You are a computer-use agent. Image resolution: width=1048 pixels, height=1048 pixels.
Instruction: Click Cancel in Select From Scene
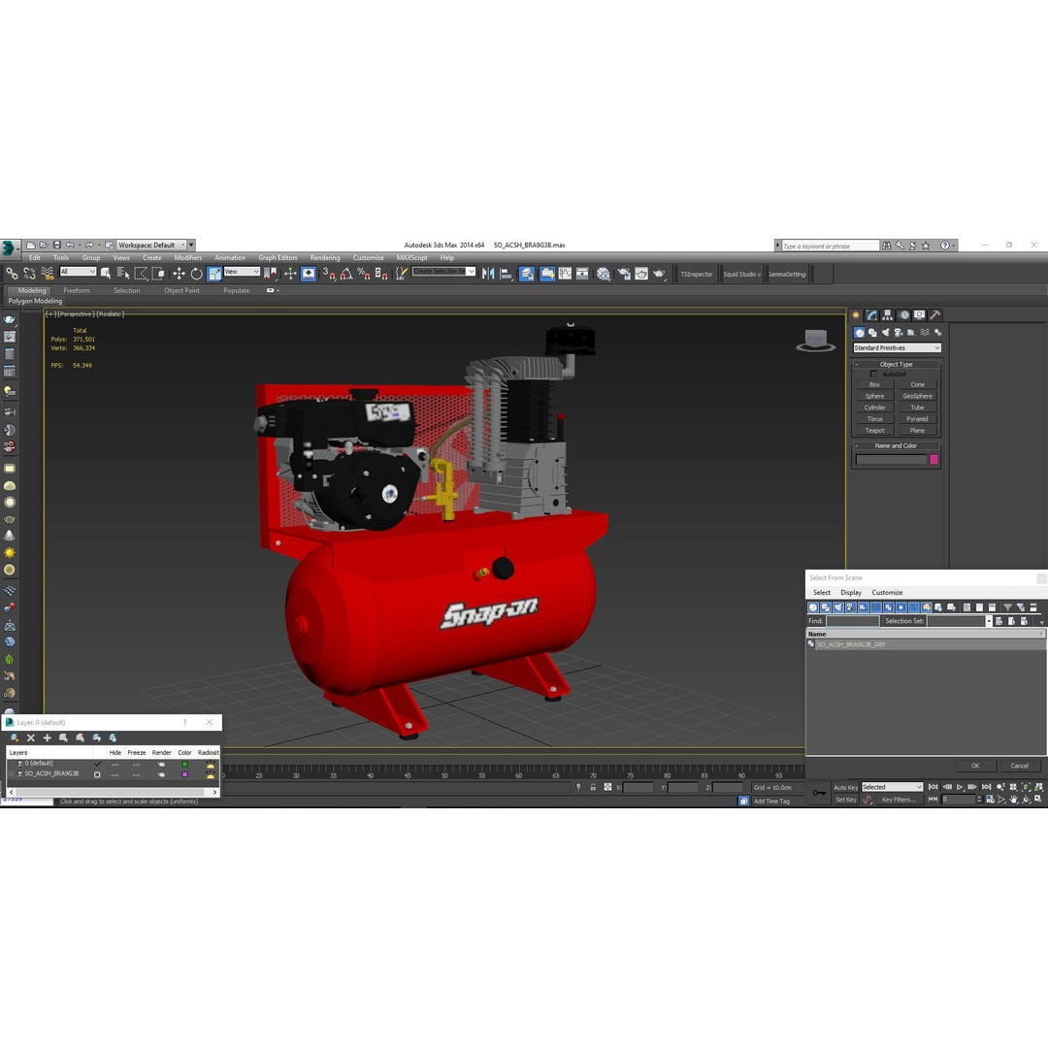[x=1019, y=766]
